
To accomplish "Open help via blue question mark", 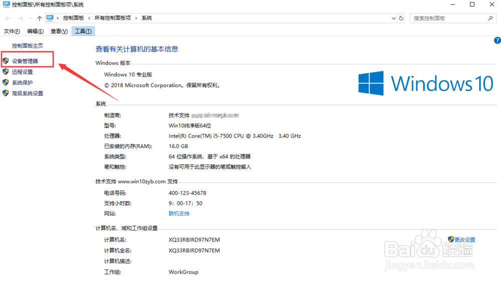I will [x=497, y=40].
